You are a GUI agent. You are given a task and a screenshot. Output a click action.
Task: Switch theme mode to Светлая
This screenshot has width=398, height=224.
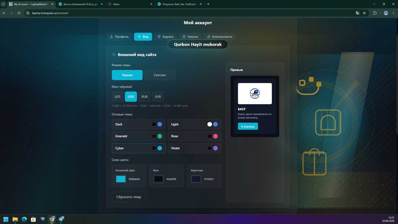tap(160, 75)
